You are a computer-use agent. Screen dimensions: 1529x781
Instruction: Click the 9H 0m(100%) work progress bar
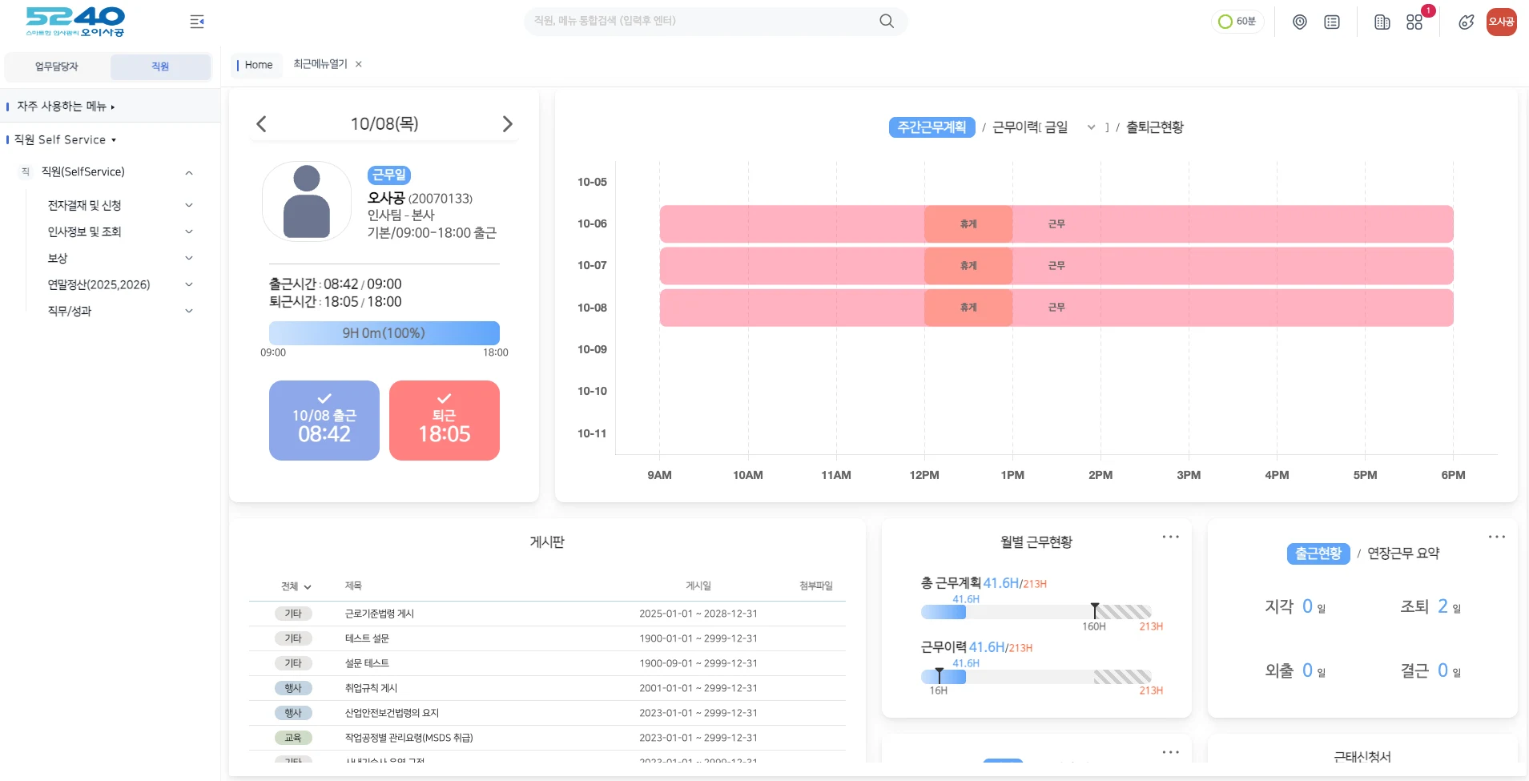click(384, 333)
